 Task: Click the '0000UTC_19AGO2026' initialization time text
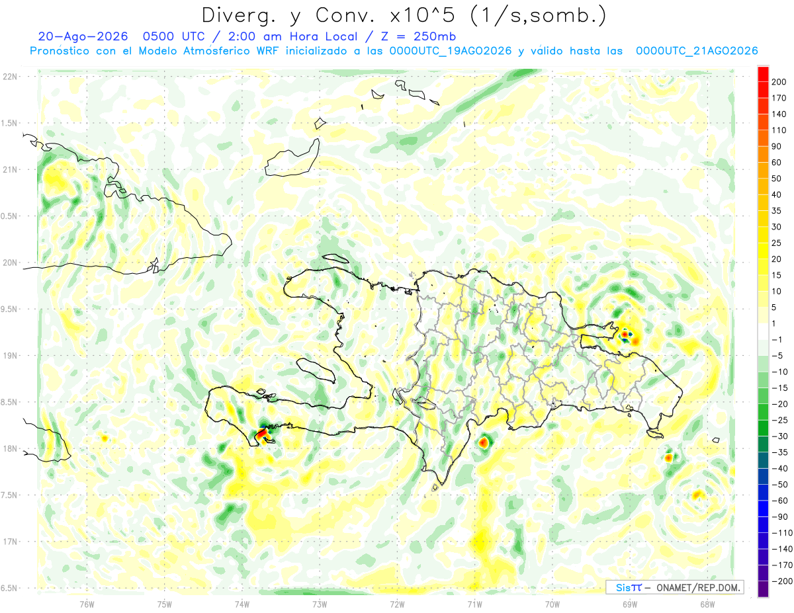(x=451, y=51)
